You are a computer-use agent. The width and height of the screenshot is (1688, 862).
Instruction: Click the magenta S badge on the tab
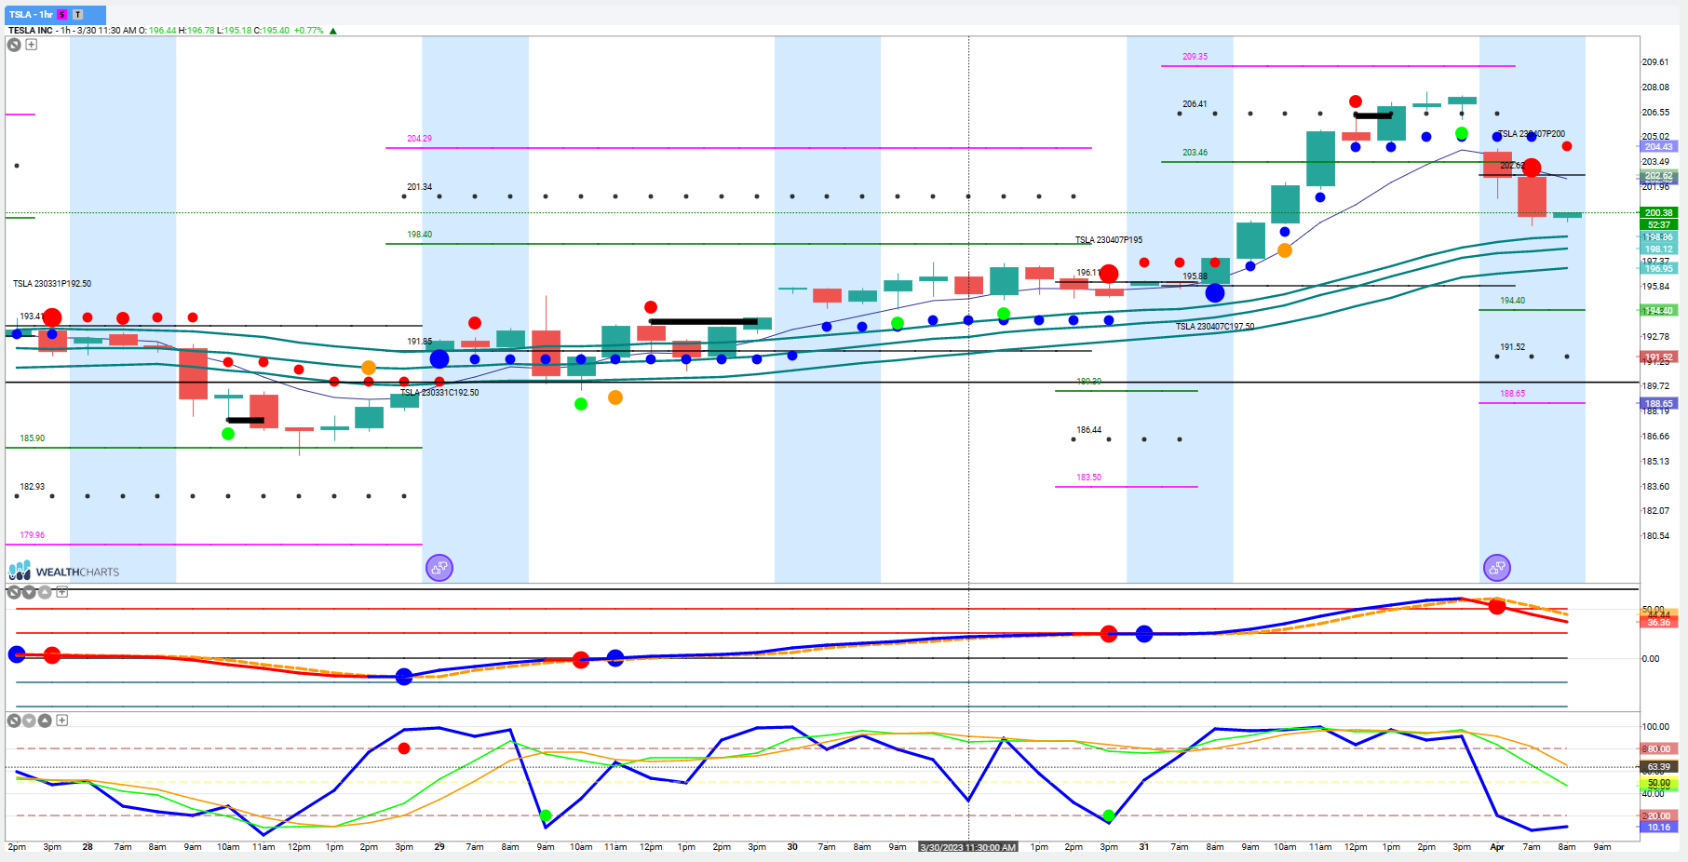(61, 15)
